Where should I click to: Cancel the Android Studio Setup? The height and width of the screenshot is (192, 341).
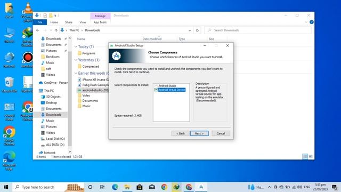[x=221, y=133]
